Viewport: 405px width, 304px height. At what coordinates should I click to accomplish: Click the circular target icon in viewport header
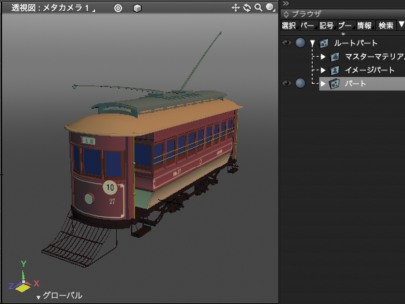tap(118, 8)
